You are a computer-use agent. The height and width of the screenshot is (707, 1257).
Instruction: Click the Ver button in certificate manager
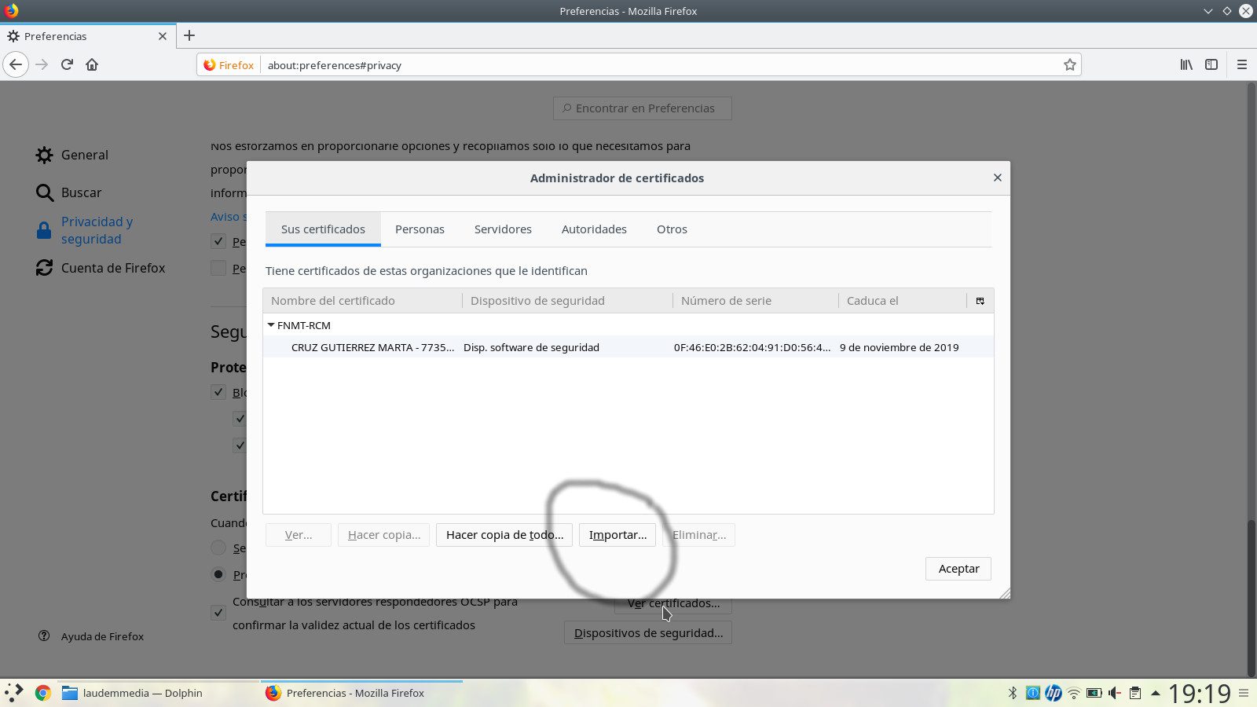coord(299,535)
